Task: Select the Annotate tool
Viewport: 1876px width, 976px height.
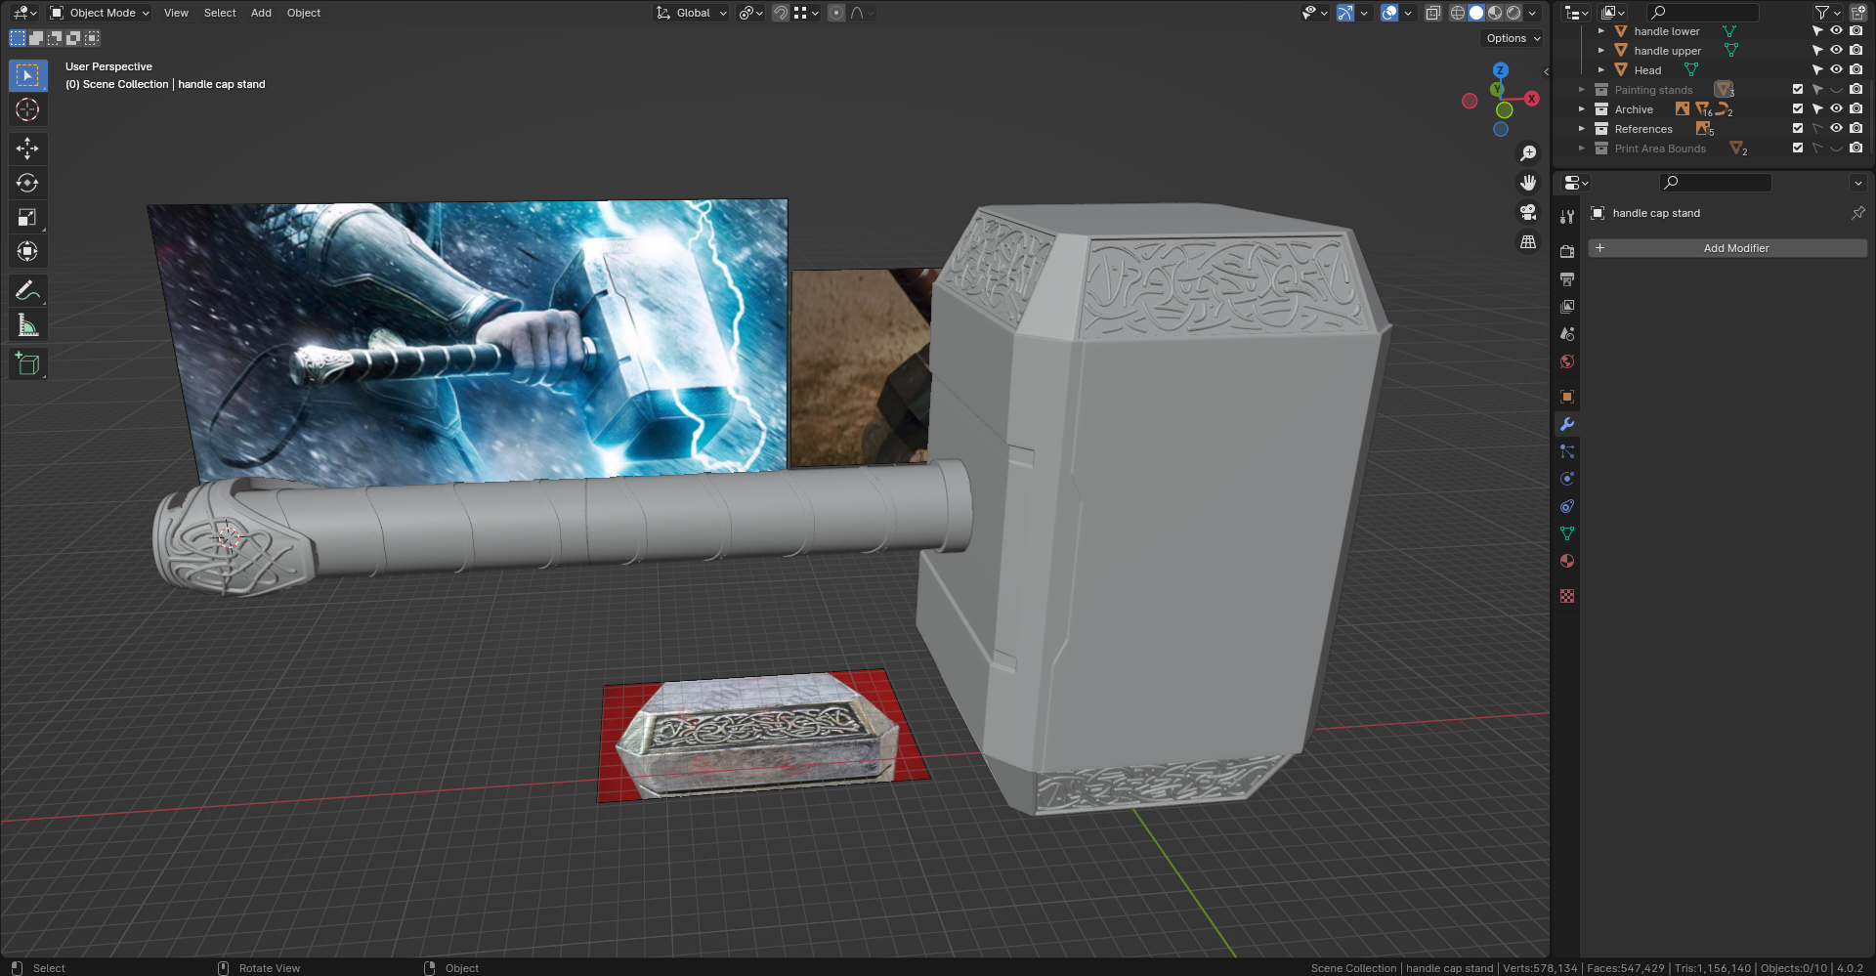Action: pos(27,289)
